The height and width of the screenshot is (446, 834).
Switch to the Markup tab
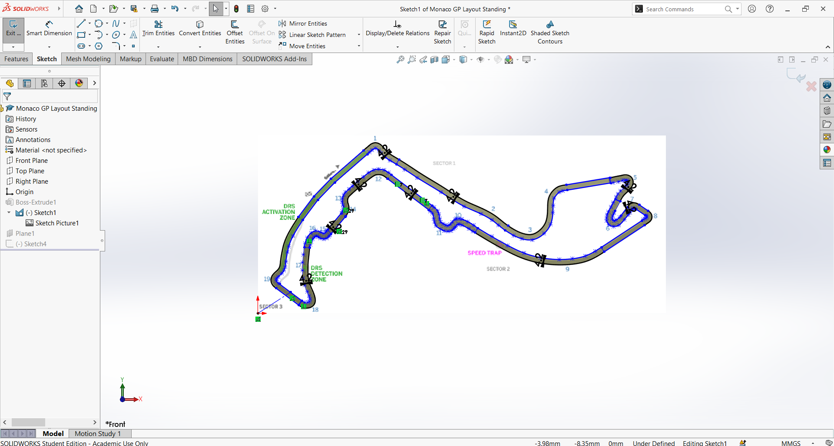(x=131, y=59)
